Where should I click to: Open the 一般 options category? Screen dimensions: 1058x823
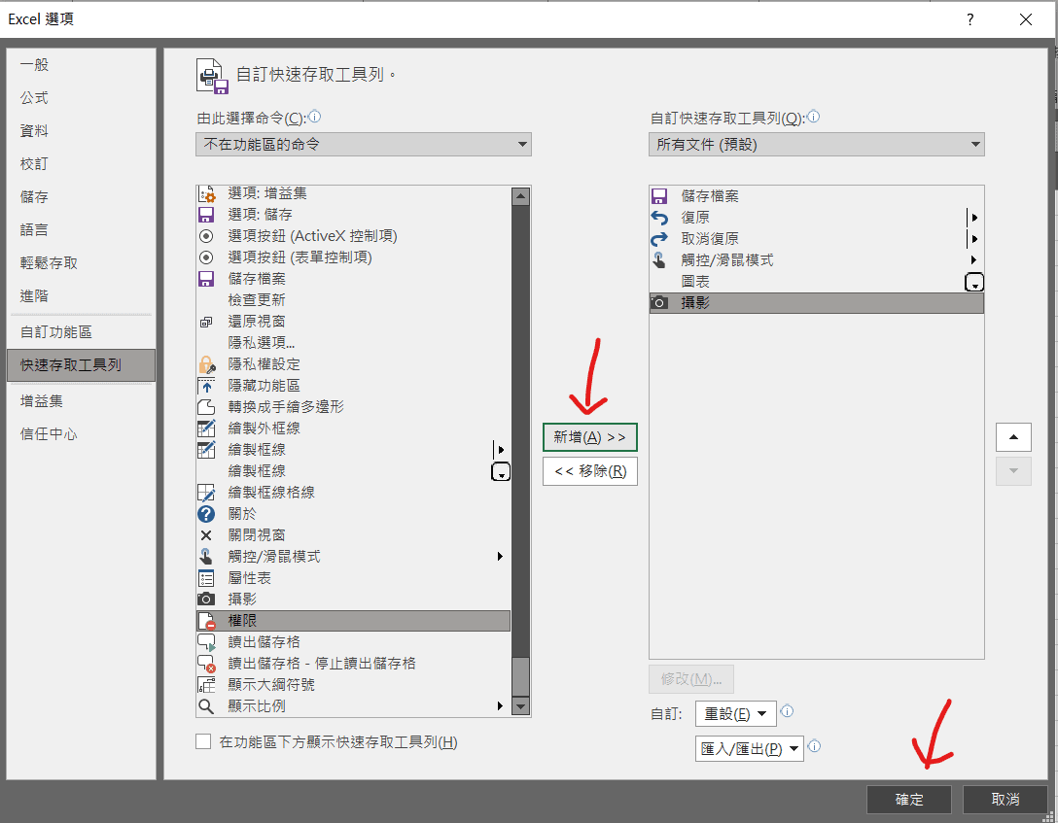pyautogui.click(x=34, y=65)
